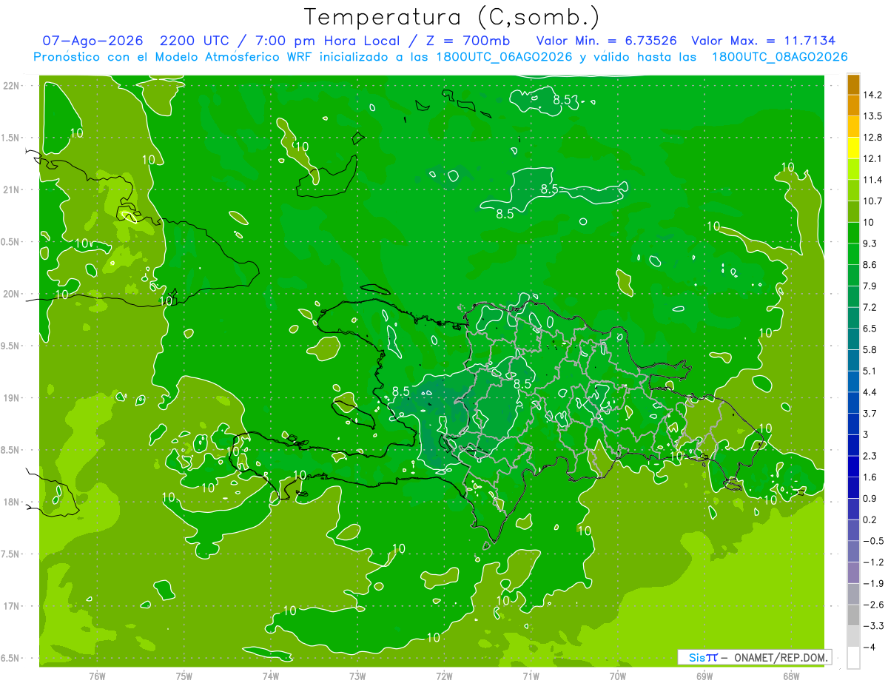The image size is (888, 686).
Task: Click the '-0.5' color scale value
Action: click(x=872, y=541)
